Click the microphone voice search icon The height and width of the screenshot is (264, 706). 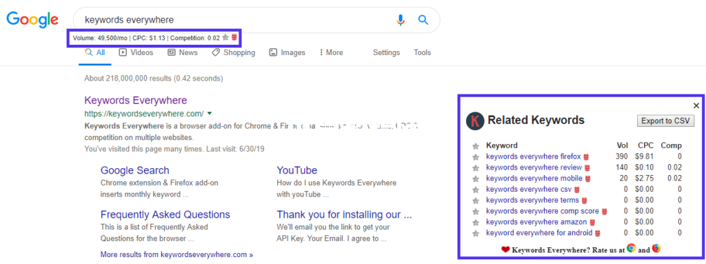coord(401,20)
